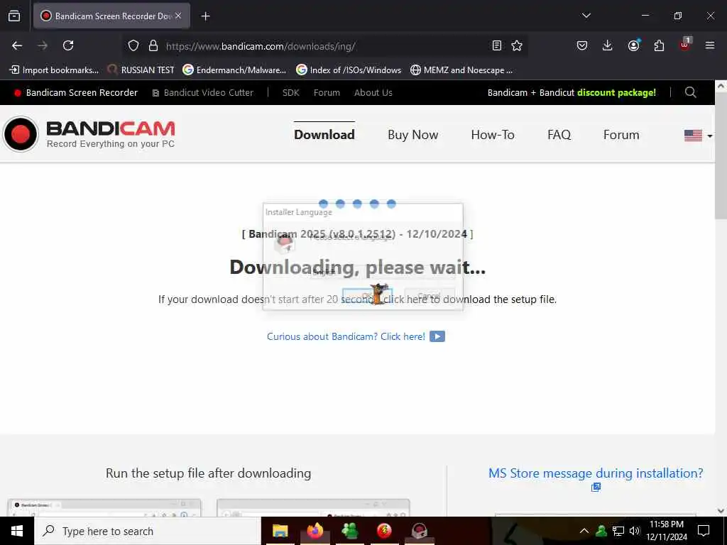Click the page scrollbar down arrow

721,511
